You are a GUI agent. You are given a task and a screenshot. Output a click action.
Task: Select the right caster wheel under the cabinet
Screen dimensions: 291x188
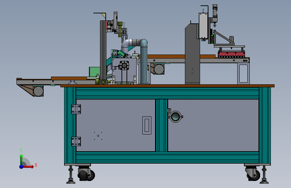click(253, 174)
